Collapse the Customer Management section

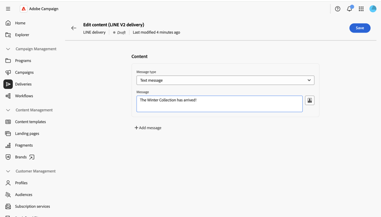click(x=8, y=171)
